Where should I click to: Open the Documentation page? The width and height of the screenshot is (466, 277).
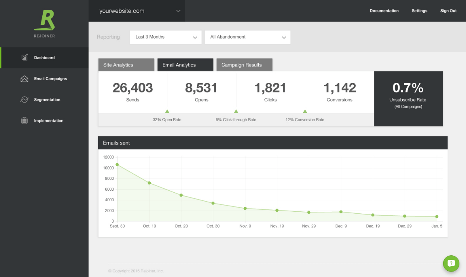click(x=384, y=11)
